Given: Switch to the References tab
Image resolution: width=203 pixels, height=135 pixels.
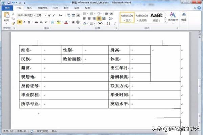Looking at the screenshot, I should point(55,8).
